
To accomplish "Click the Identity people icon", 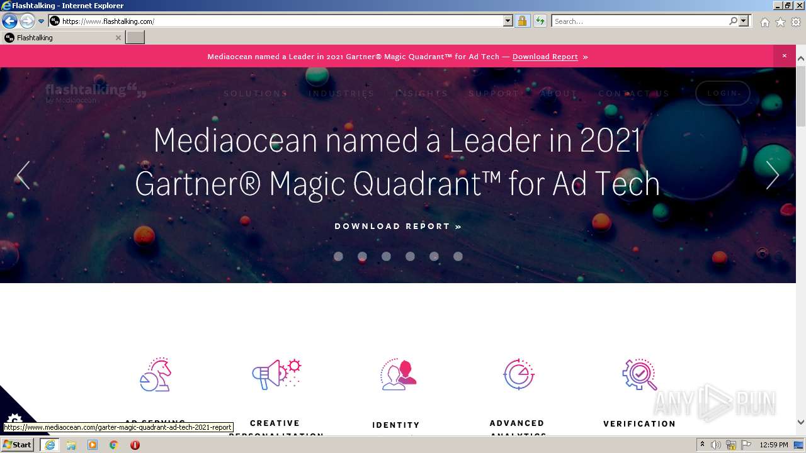I will 398,374.
